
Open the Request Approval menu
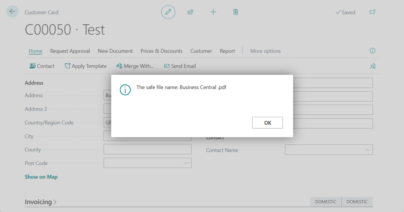click(x=70, y=51)
